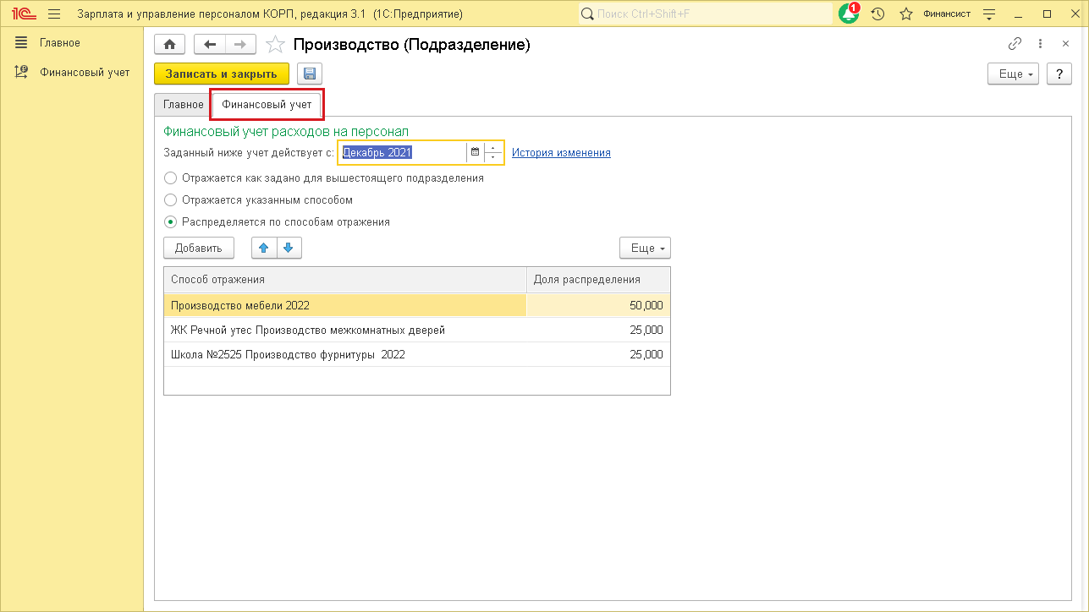The image size is (1089, 612).
Task: Expand the 'Еще' menu above the table
Action: coord(645,248)
